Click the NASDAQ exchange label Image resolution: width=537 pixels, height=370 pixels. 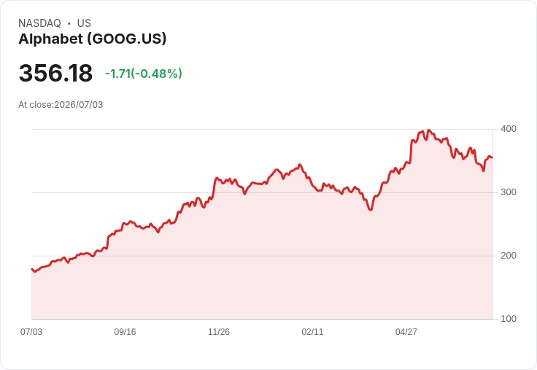[39, 23]
